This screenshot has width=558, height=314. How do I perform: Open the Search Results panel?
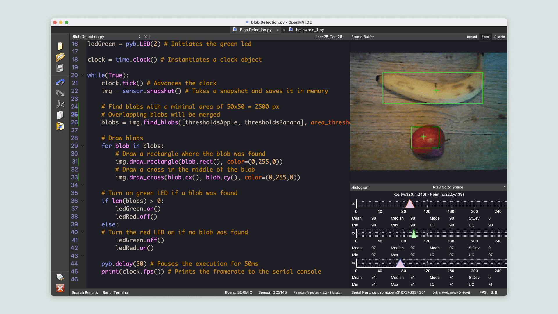click(85, 292)
